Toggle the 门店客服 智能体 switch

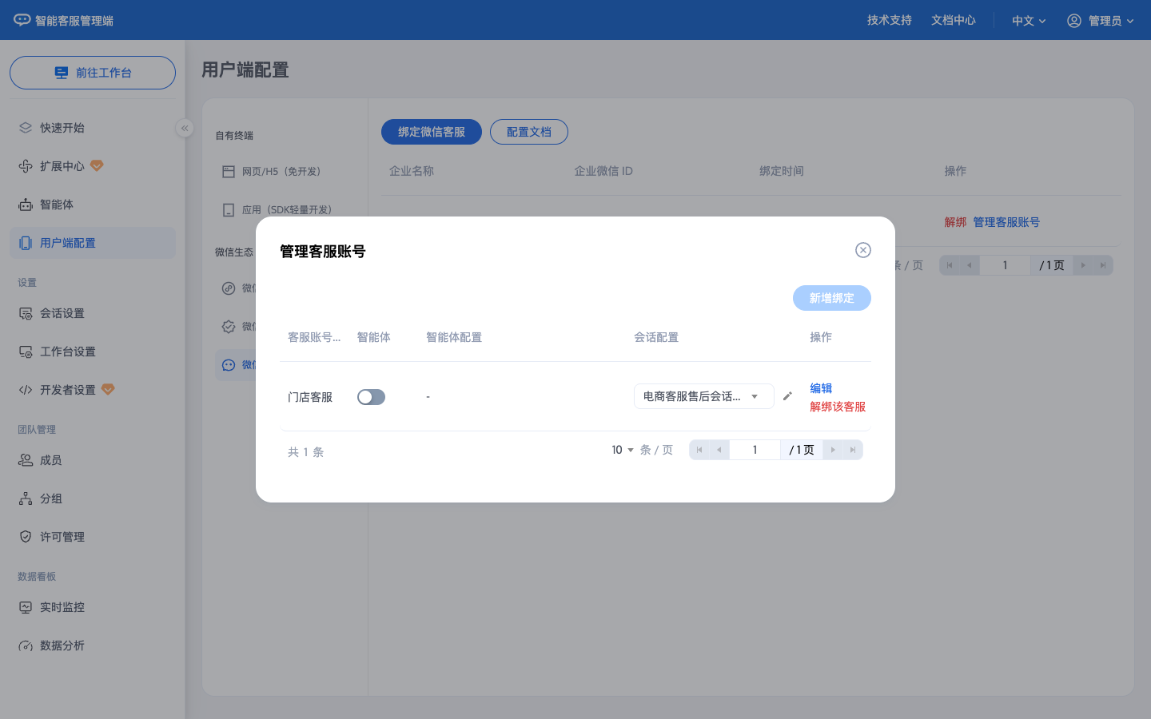tap(371, 397)
